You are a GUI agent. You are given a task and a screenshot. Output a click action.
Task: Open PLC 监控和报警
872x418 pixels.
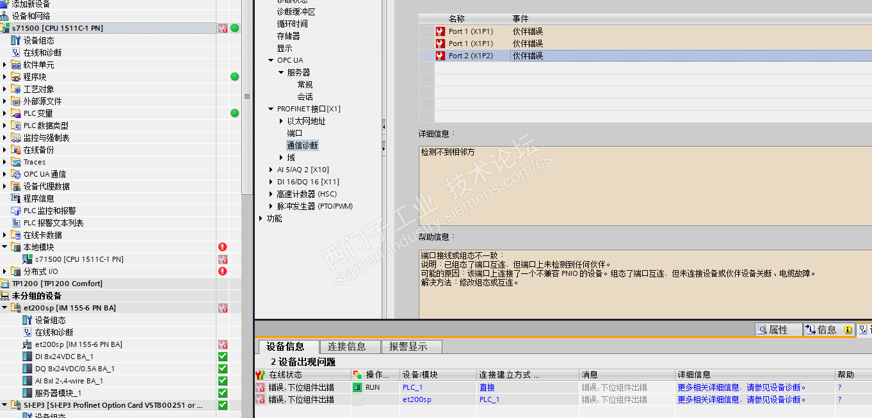tap(49, 211)
